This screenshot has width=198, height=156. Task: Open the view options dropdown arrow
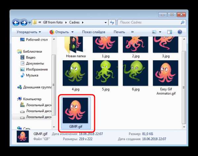pyautogui.click(x=160, y=32)
